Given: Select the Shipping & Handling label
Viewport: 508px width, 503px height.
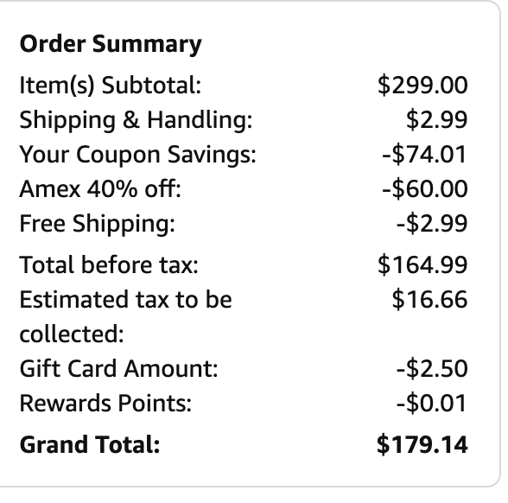Looking at the screenshot, I should coord(136,120).
